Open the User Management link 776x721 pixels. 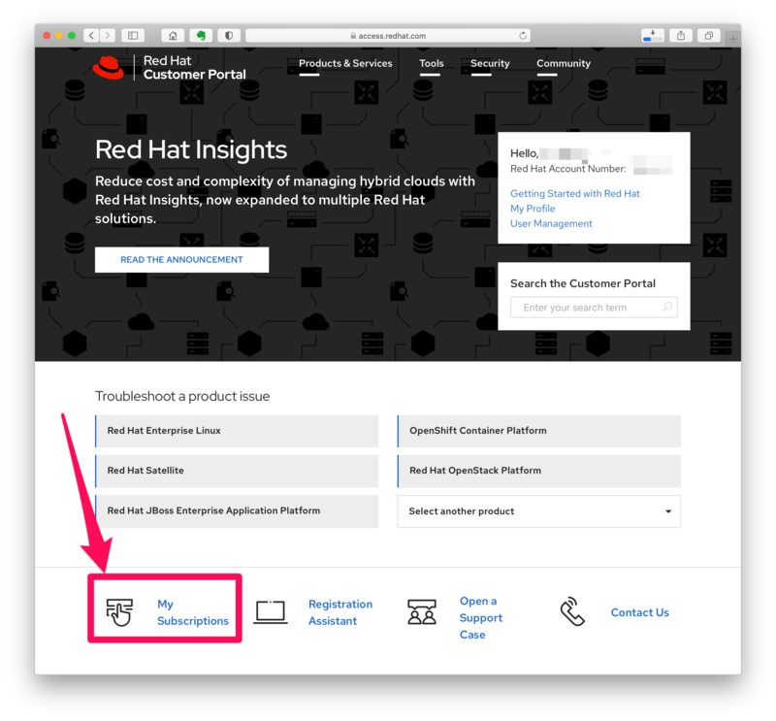pyautogui.click(x=551, y=223)
